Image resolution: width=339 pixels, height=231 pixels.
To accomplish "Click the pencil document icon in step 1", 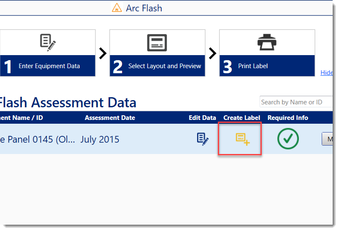I will tap(48, 42).
